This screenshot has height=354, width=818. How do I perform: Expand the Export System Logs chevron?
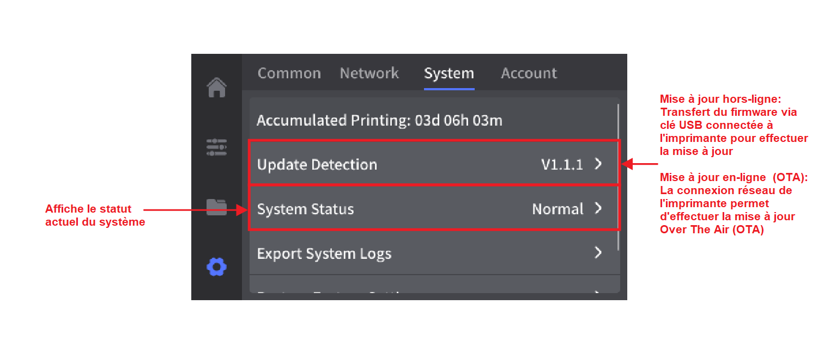598,253
